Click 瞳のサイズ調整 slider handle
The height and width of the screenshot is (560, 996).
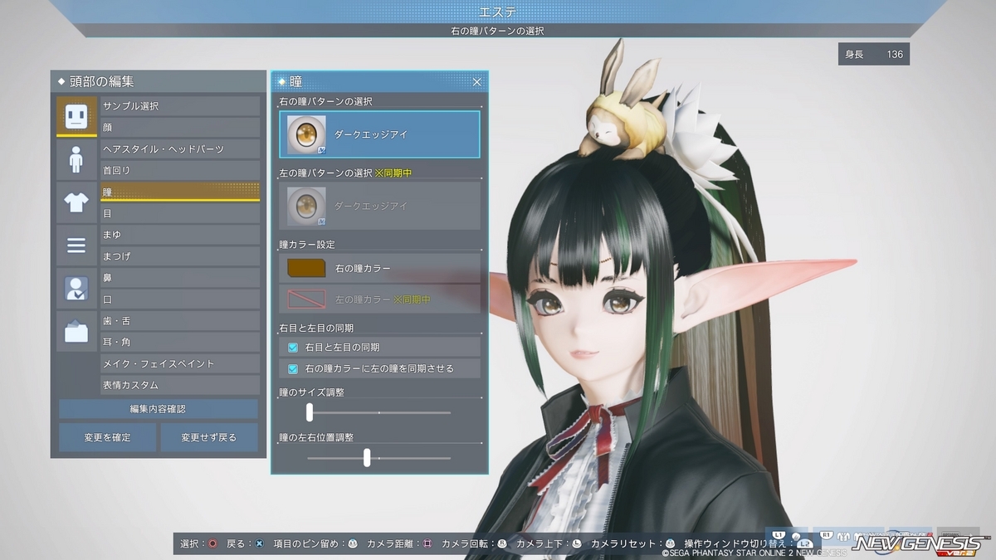pyautogui.click(x=310, y=412)
